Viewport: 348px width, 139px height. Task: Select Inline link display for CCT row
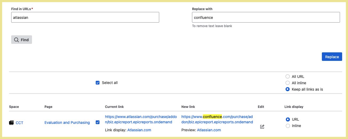(x=287, y=126)
